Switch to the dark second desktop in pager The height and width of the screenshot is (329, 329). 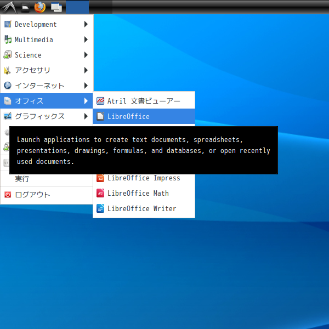tap(100, 7)
